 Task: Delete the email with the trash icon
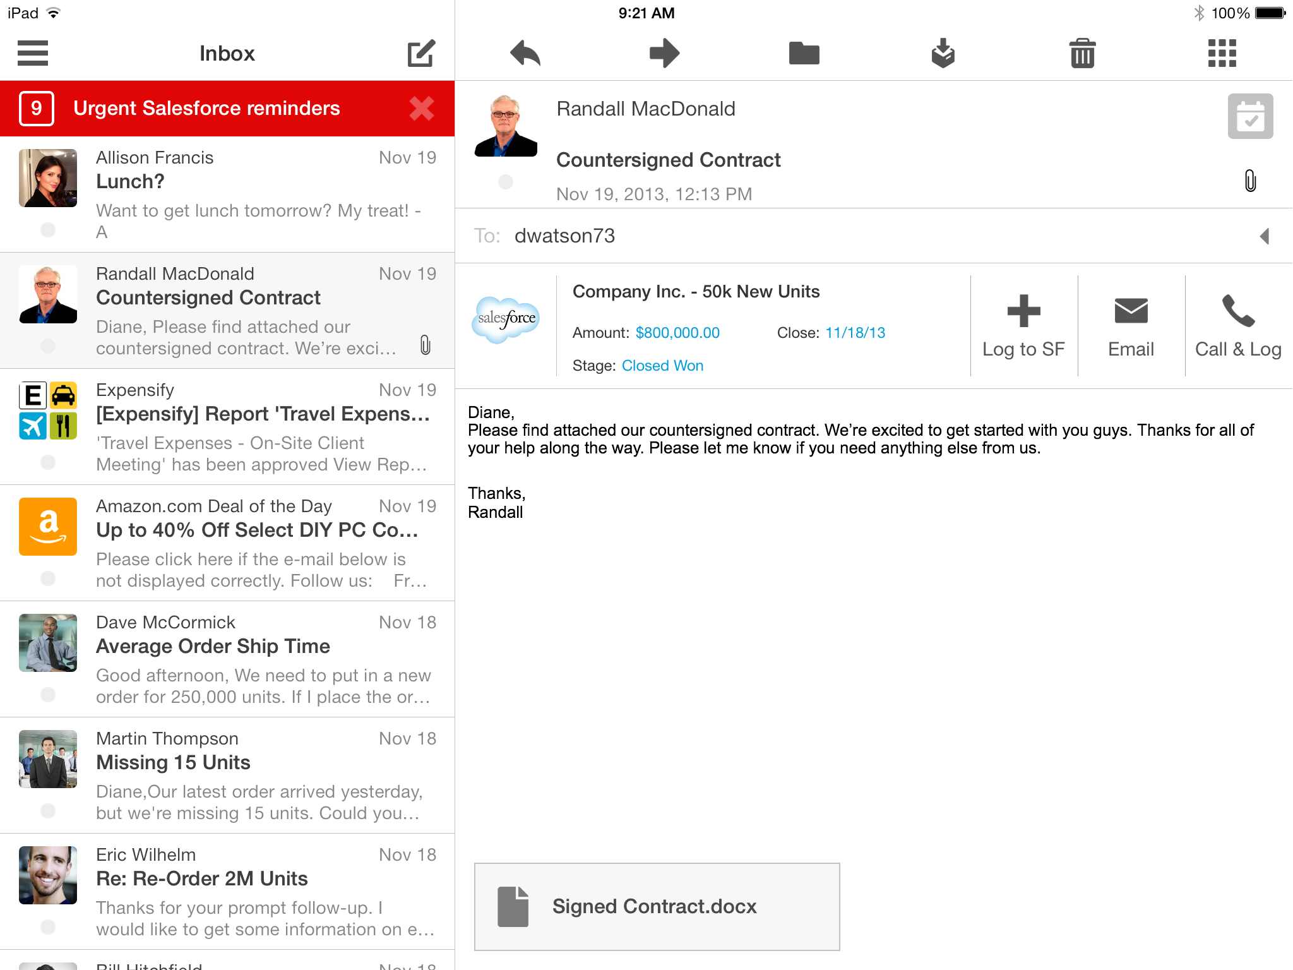(x=1082, y=53)
